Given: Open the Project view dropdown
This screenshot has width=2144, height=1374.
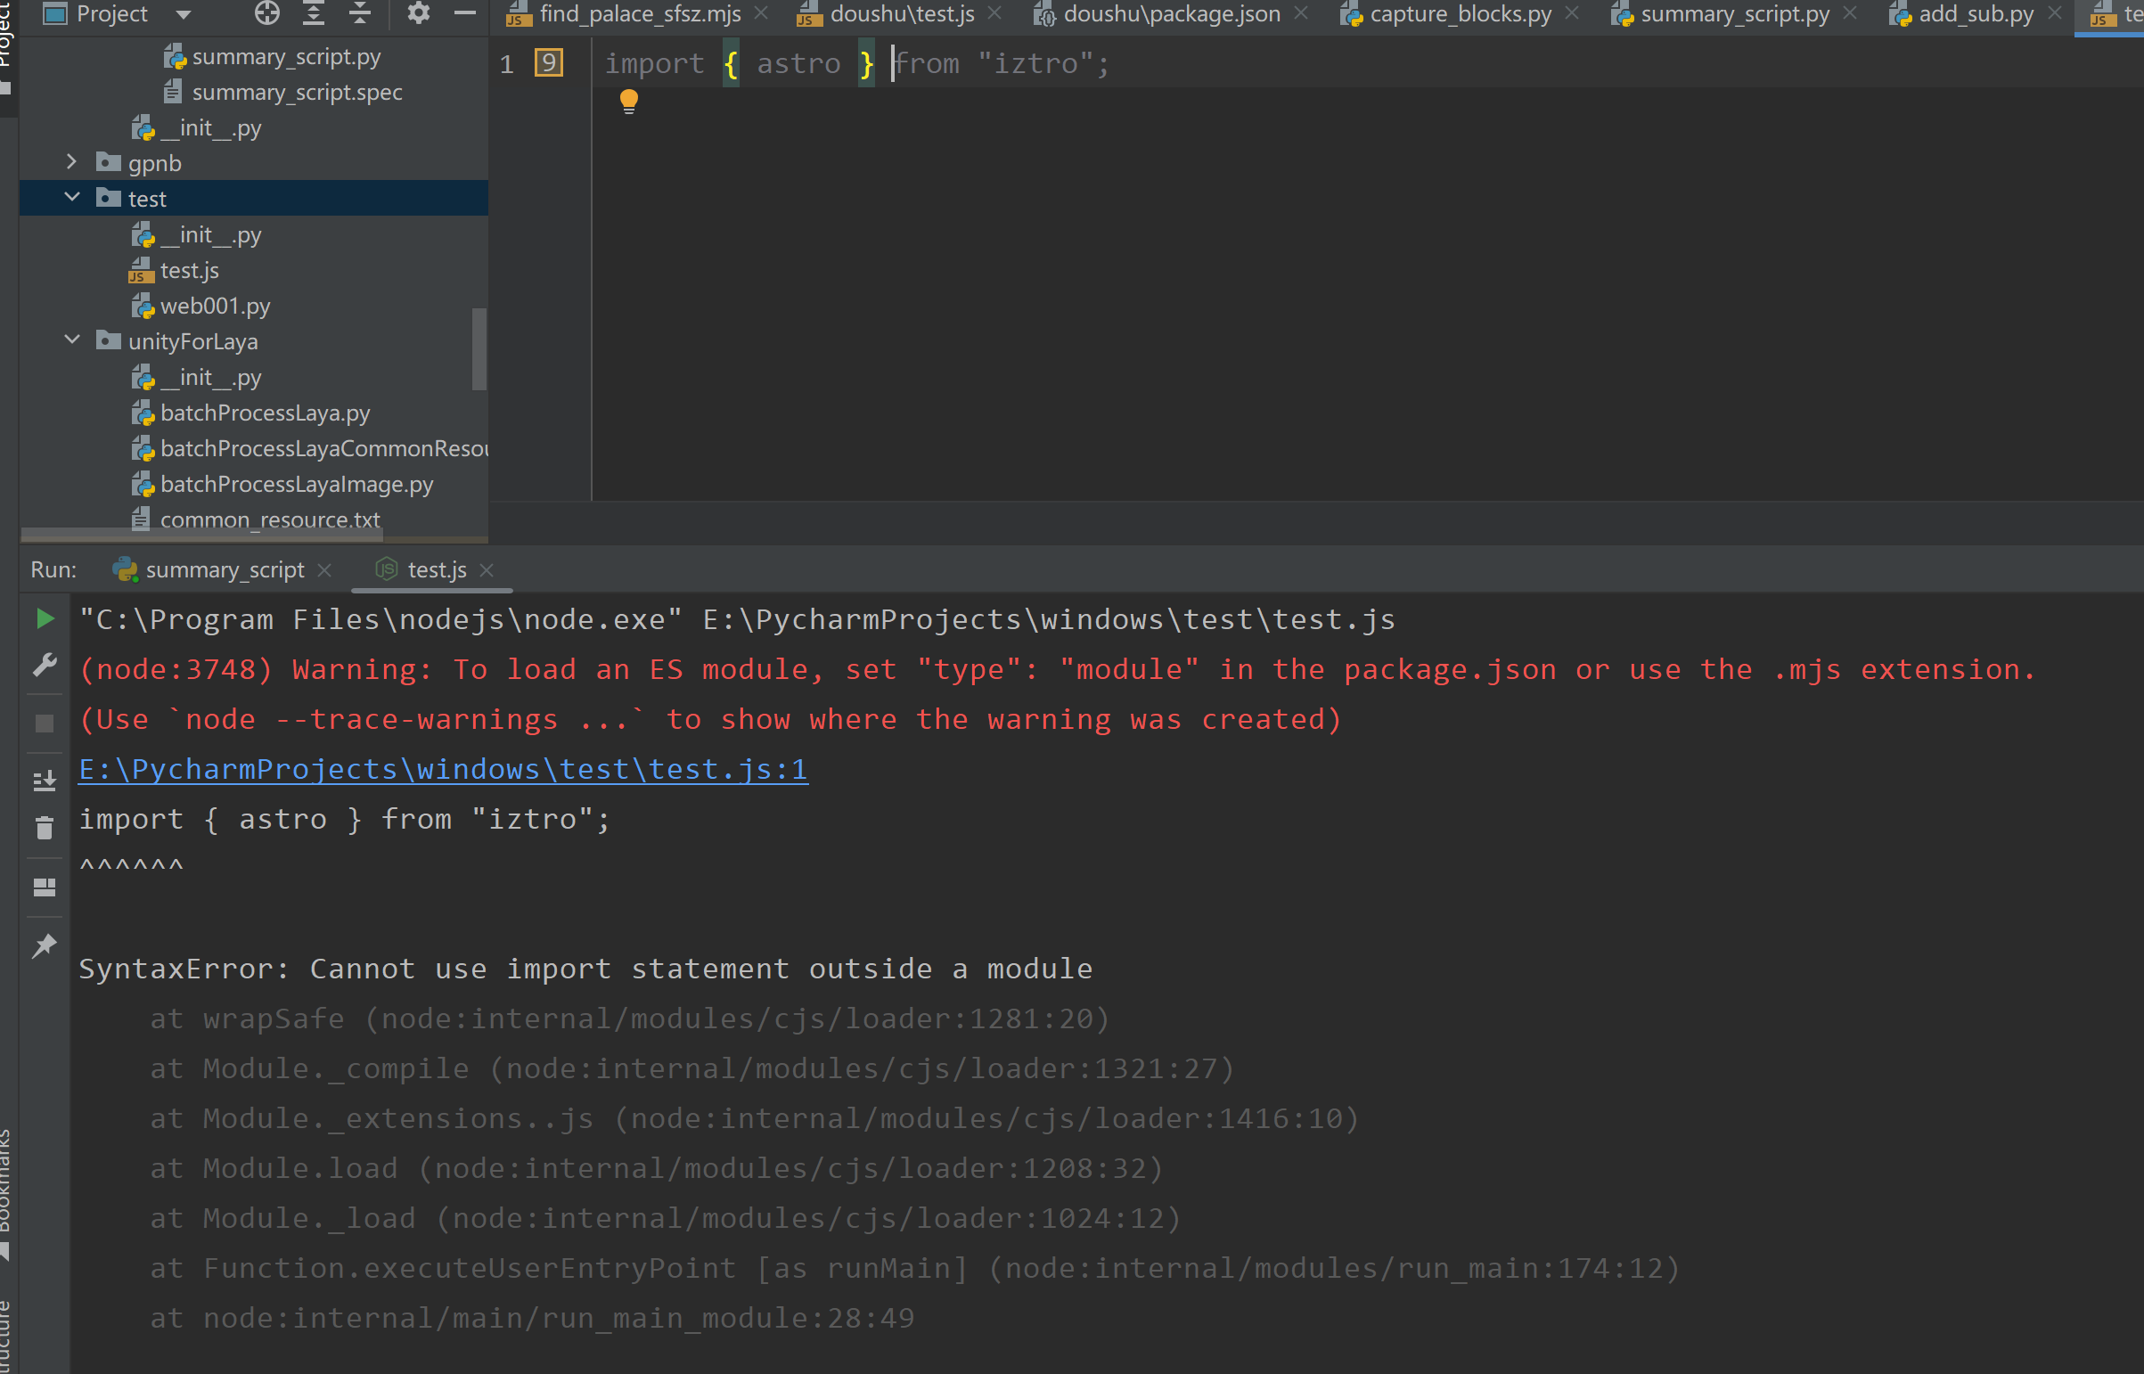Looking at the screenshot, I should 184,14.
